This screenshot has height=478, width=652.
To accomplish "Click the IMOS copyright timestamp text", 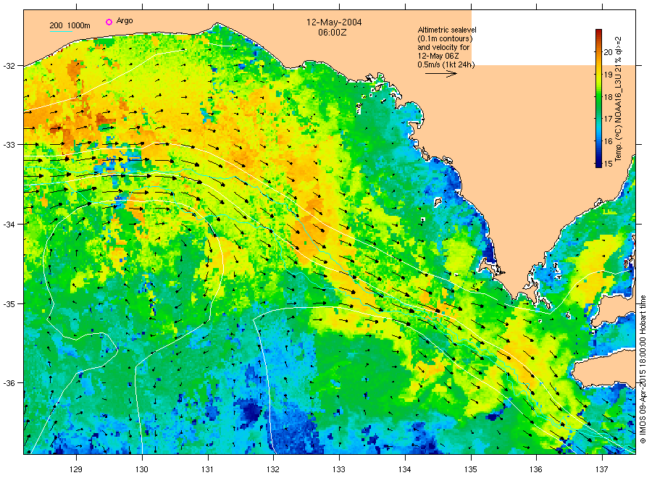I will pyautogui.click(x=643, y=369).
